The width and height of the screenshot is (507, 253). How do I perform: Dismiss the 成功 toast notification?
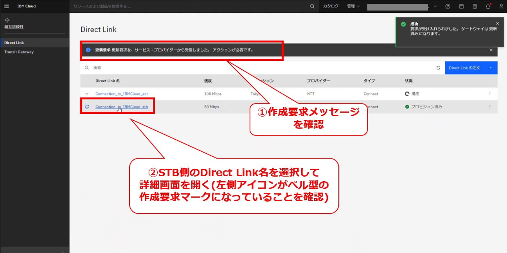497,23
